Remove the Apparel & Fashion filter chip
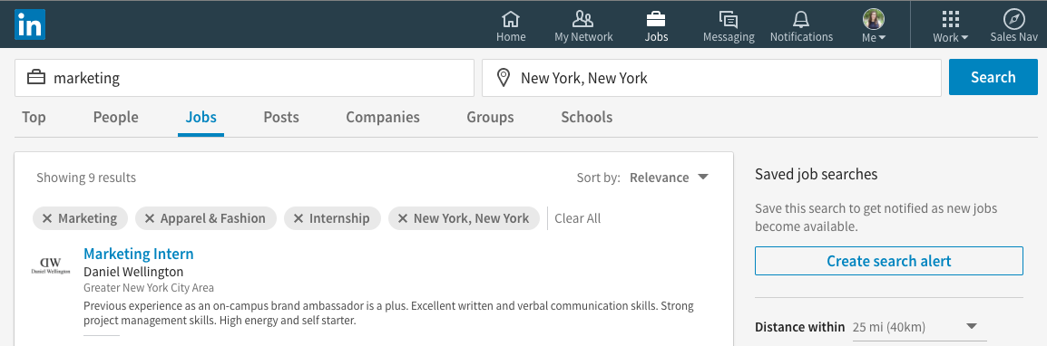The width and height of the screenshot is (1047, 346). tap(150, 218)
